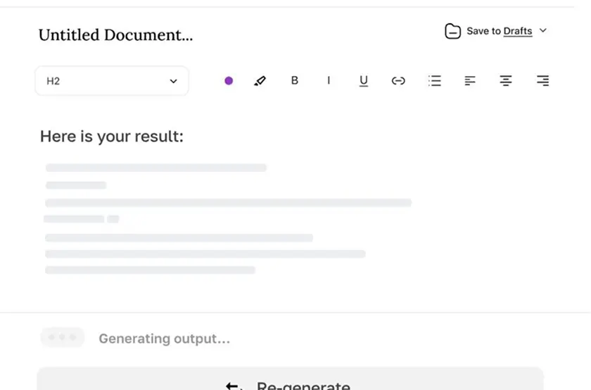Image resolution: width=591 pixels, height=390 pixels.
Task: Click the dropdown arrow beside H2
Action: point(173,81)
